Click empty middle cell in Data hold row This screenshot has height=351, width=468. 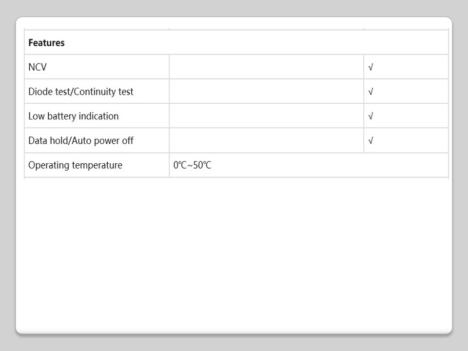point(266,141)
